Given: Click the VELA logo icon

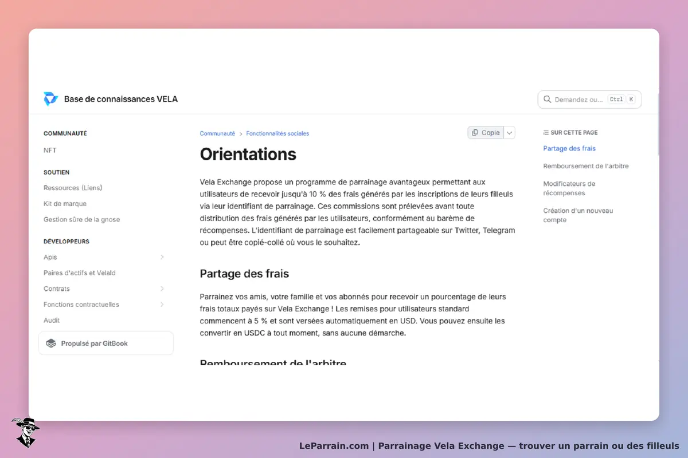Looking at the screenshot, I should tap(51, 99).
